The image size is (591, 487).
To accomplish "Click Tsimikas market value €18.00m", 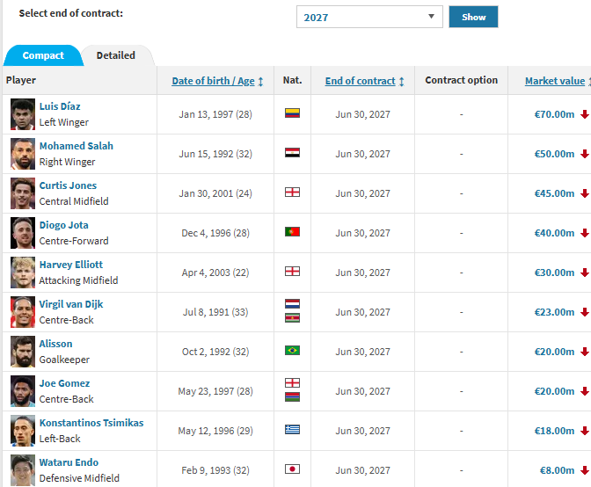I will click(554, 431).
